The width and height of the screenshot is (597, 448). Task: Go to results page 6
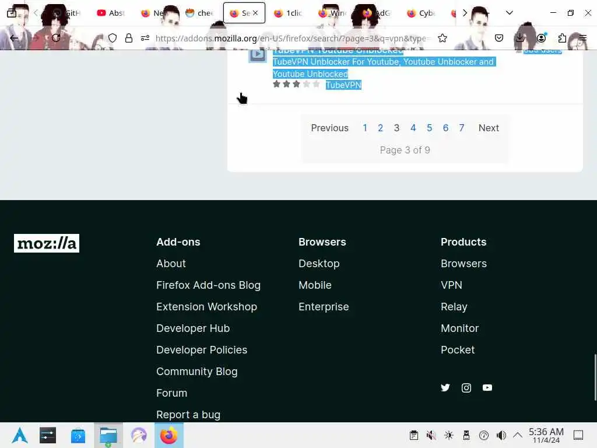point(445,128)
